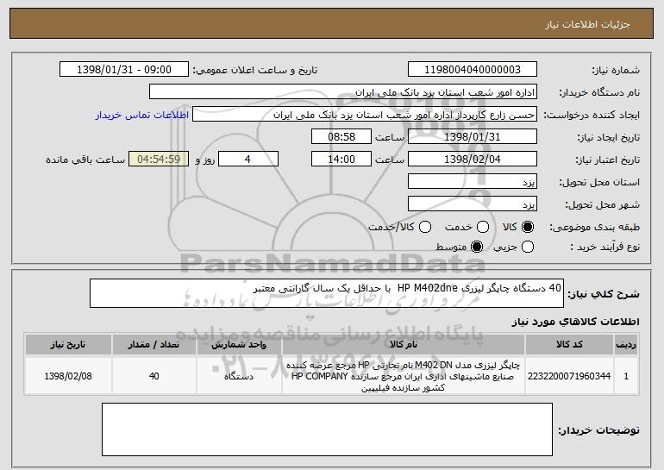Click the remaining time countdown 04:54:59

[x=159, y=160]
